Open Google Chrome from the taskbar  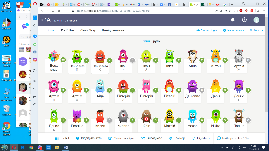(x=31, y=148)
